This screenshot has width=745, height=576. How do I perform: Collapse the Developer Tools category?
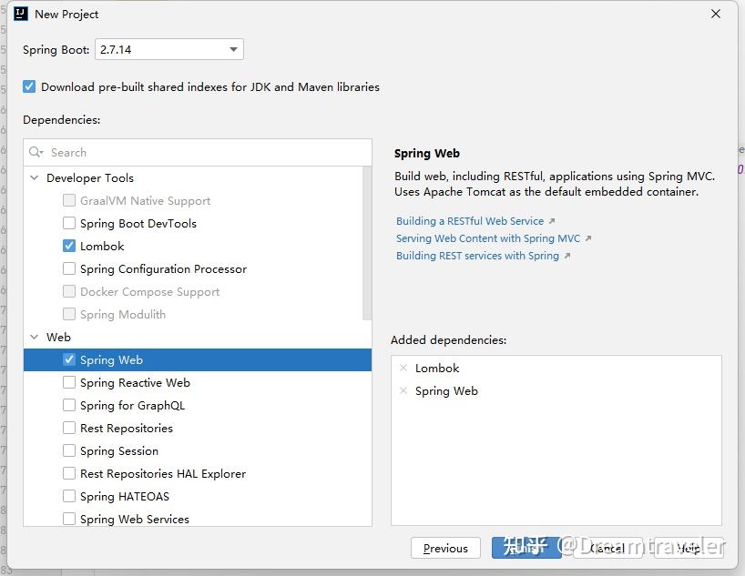click(35, 177)
